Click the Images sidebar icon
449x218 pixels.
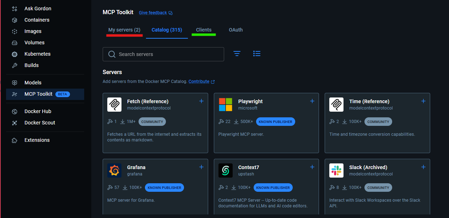coord(15,31)
